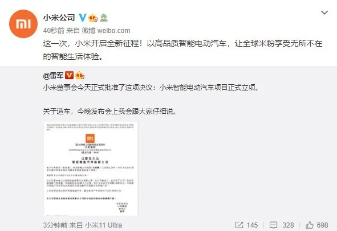Screen dimensions: 337x231
Task: Open the 小米公司 profile name
Action: pos(59,18)
